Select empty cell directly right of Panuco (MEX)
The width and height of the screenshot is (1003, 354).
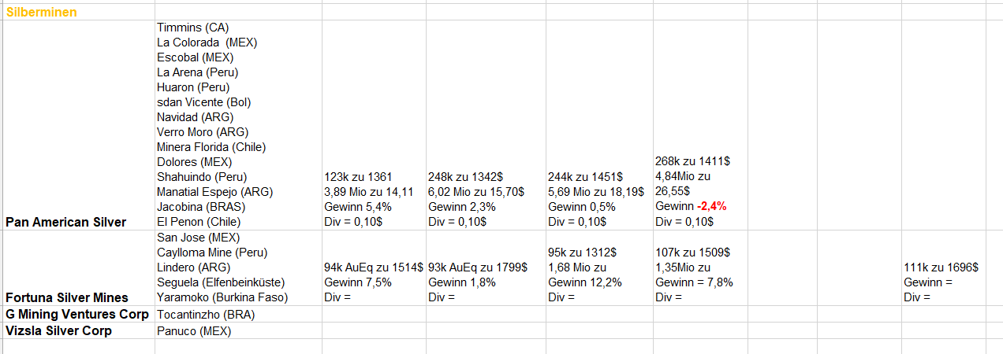[x=374, y=331]
